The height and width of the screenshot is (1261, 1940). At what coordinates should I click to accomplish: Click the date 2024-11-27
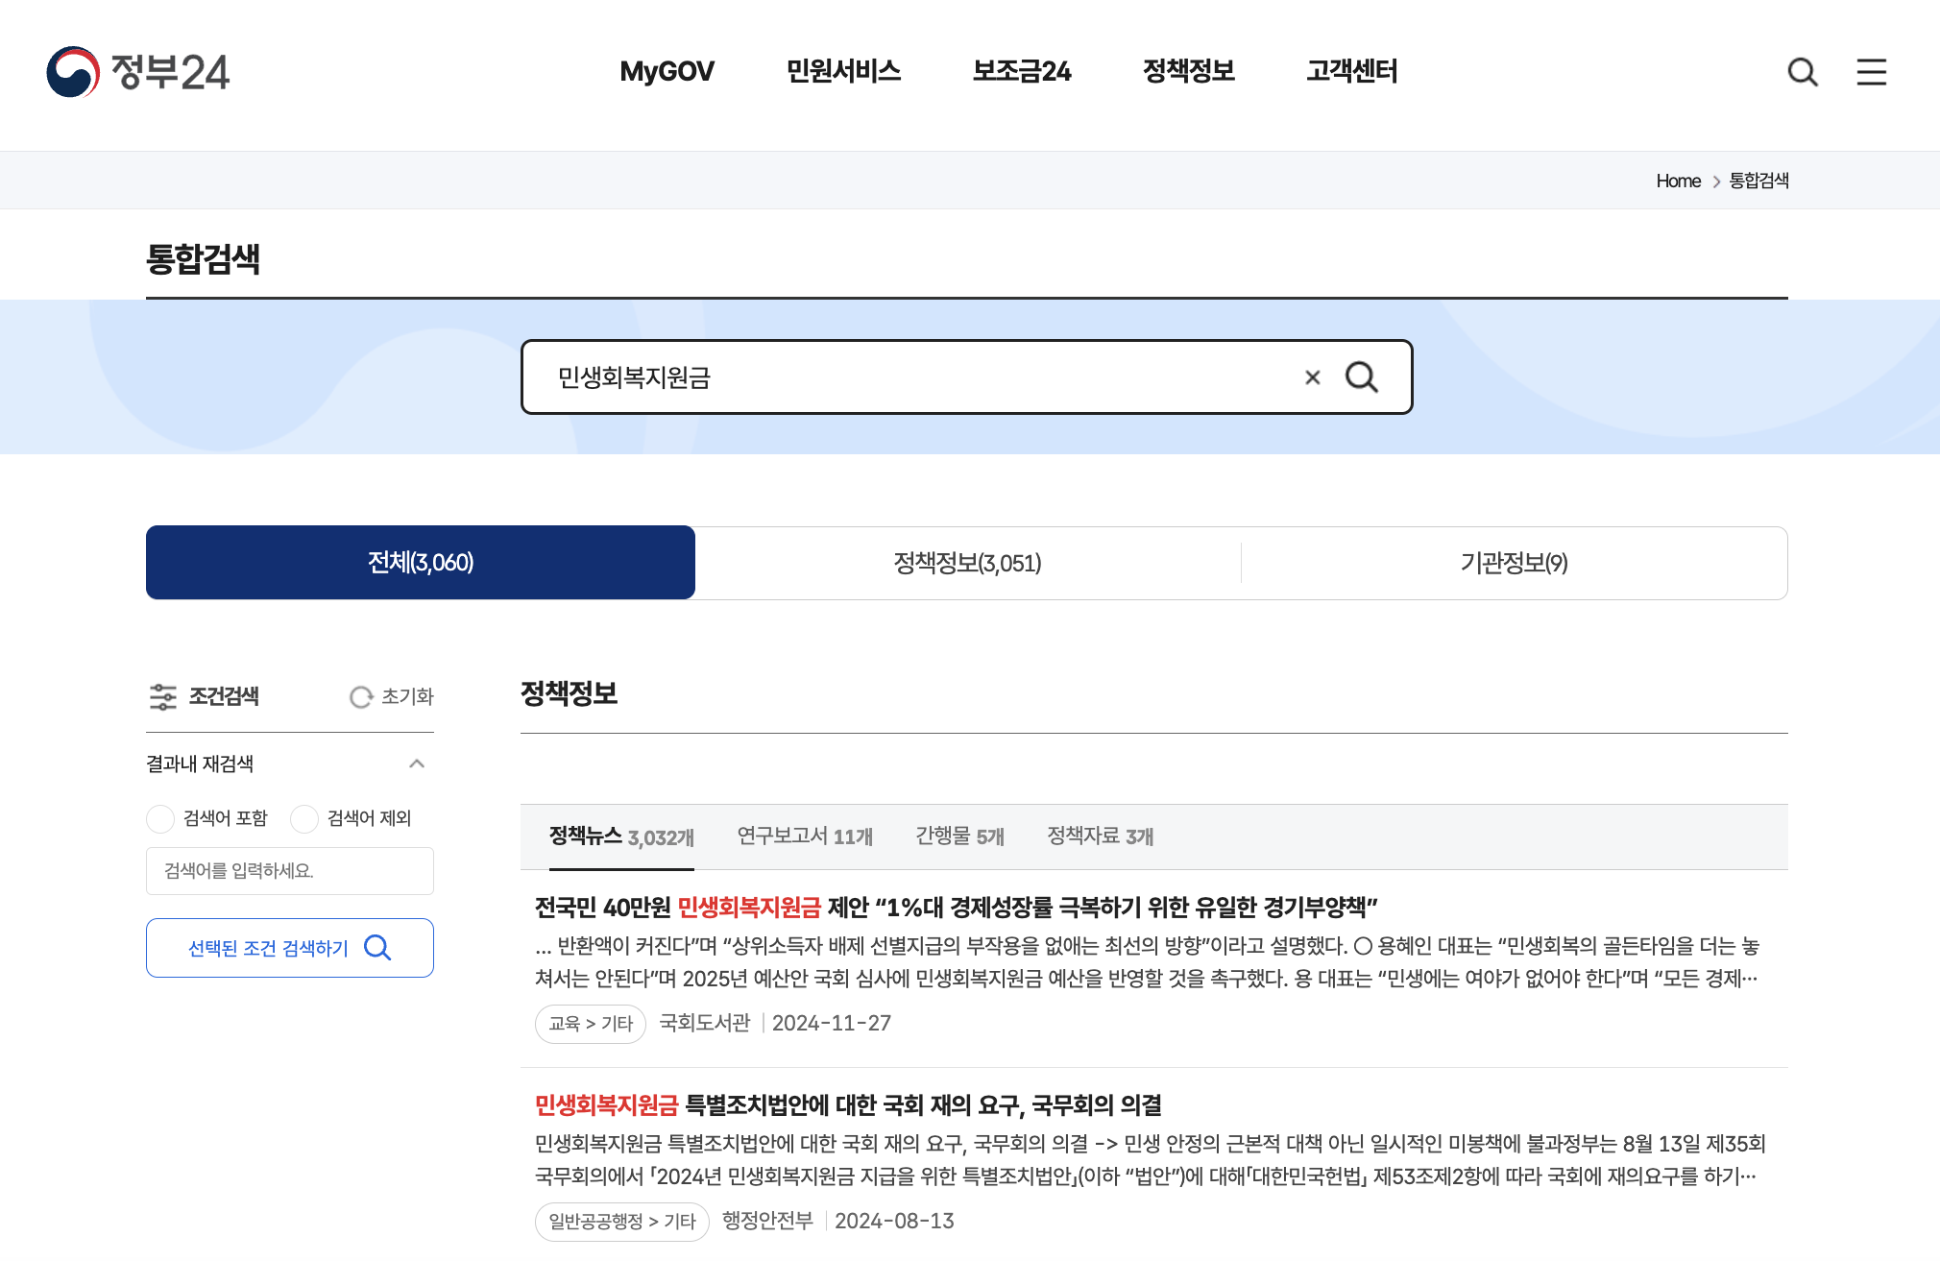tap(832, 1023)
